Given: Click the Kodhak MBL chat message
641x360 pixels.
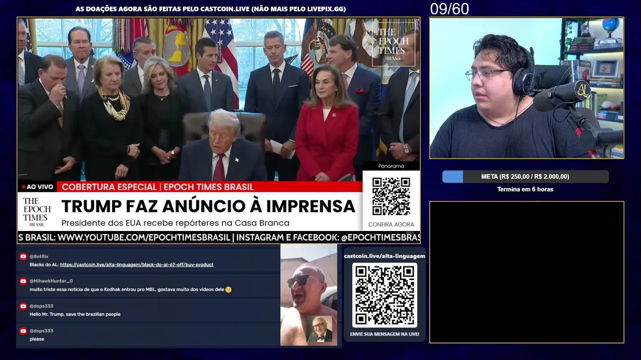Looking at the screenshot, I should [130, 289].
